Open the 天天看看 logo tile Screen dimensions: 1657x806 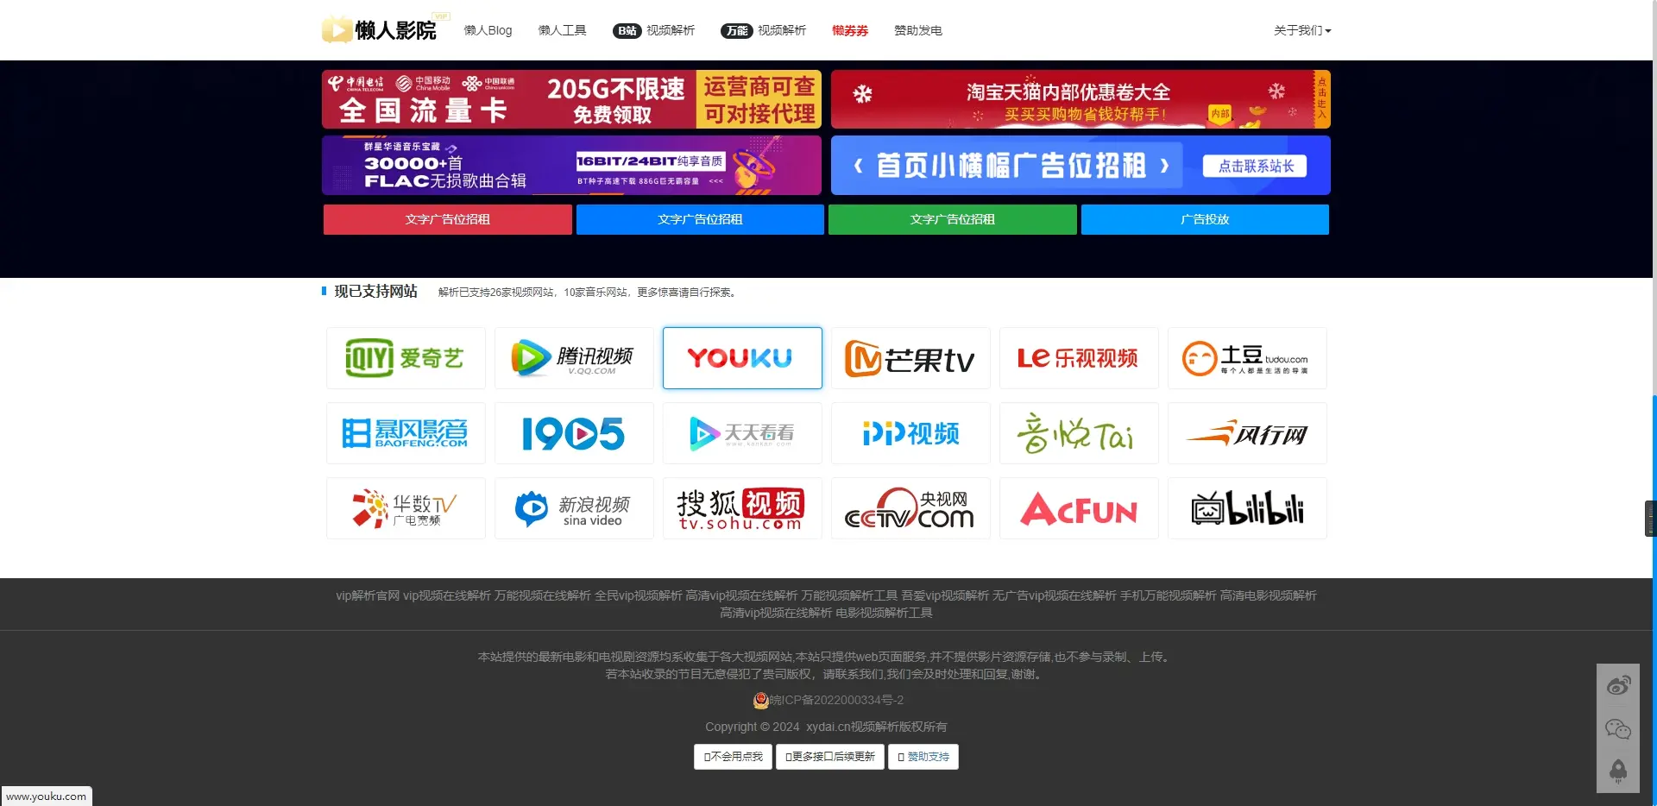tap(742, 433)
